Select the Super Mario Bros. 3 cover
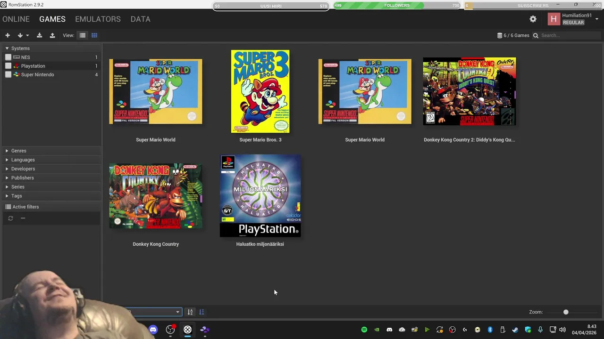The height and width of the screenshot is (339, 604). pyautogui.click(x=260, y=91)
